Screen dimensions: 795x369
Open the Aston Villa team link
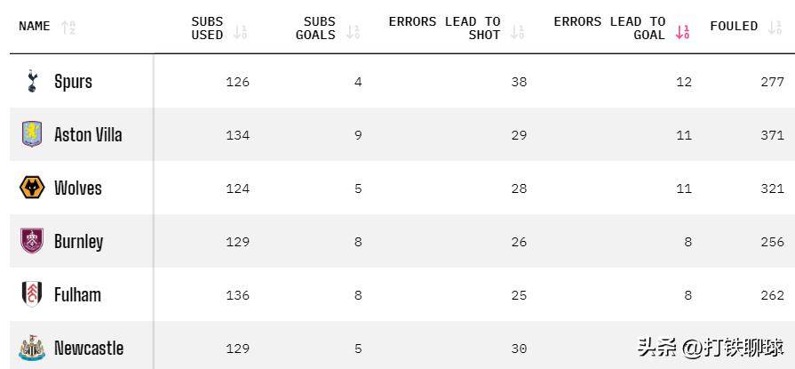pyautogui.click(x=88, y=135)
